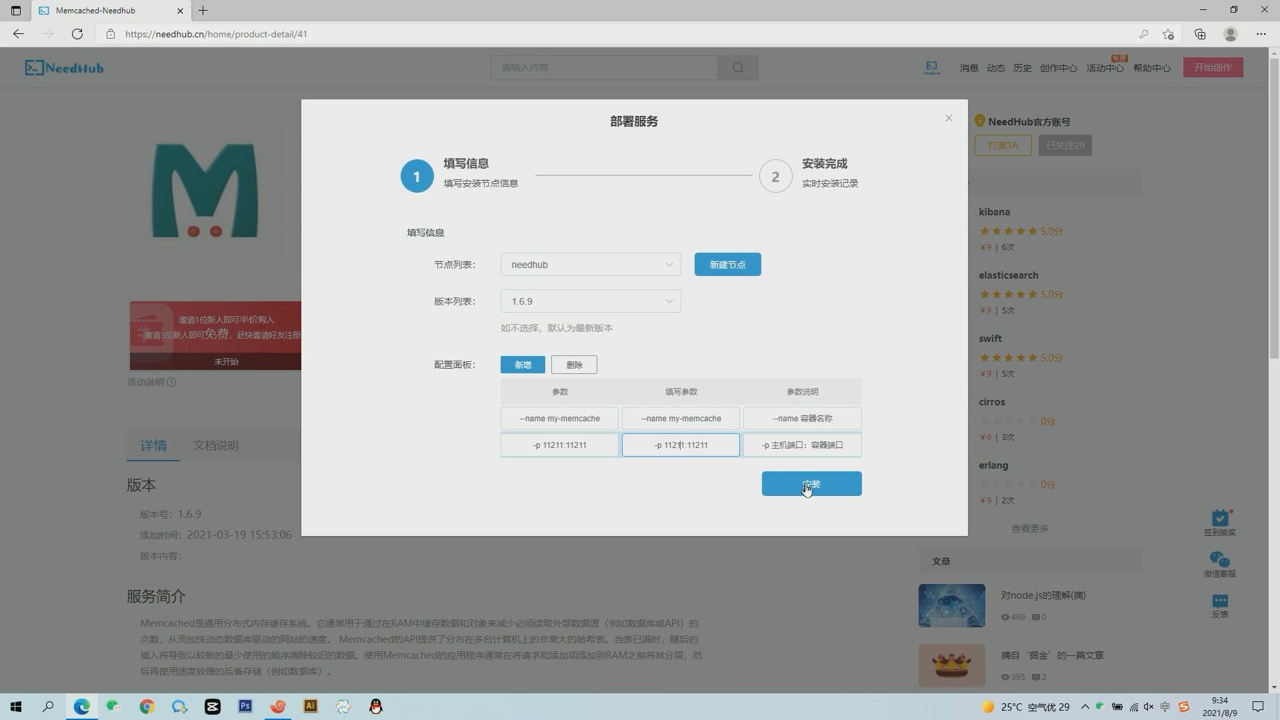Image resolution: width=1280 pixels, height=720 pixels.
Task: Open the kibana product link
Action: (994, 212)
